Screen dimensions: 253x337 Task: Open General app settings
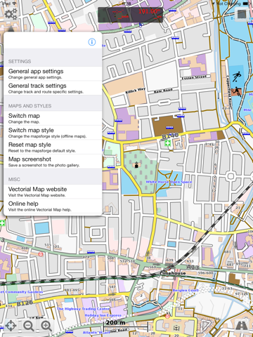[53, 74]
